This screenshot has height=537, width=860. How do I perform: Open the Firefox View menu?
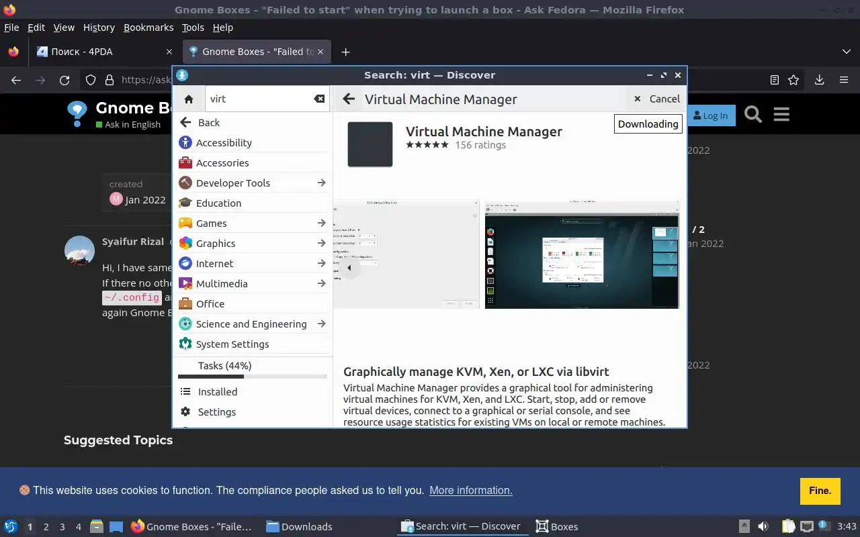(64, 28)
